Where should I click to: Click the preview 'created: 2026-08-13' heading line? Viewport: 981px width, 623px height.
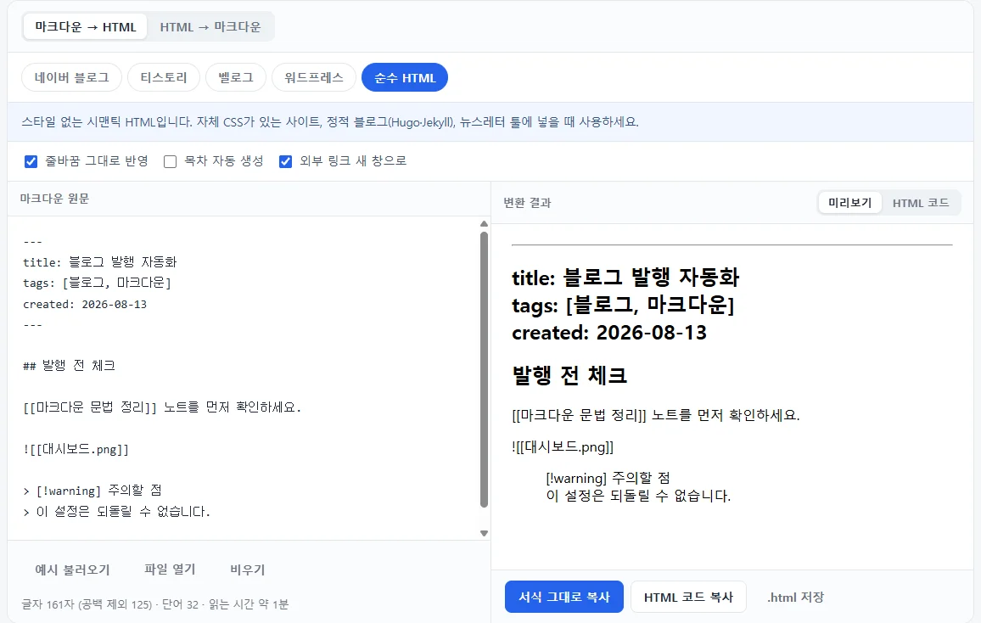[x=609, y=333]
